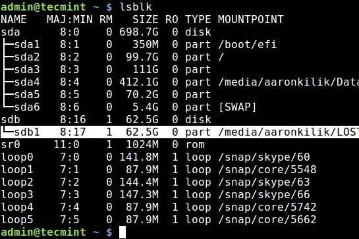Click the 8:16 device number
The width and height of the screenshot is (359, 239).
click(73, 120)
